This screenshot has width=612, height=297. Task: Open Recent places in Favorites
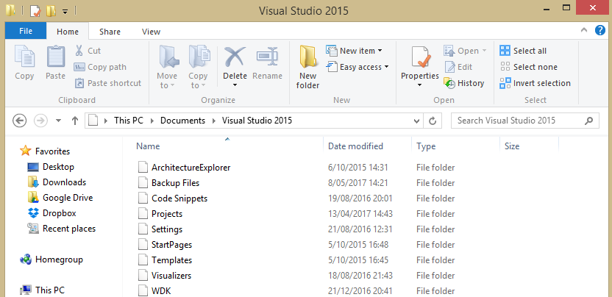coord(62,229)
